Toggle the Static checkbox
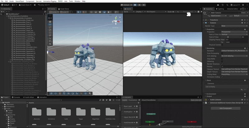This screenshot has height=128, width=249. [x=240, y=13]
